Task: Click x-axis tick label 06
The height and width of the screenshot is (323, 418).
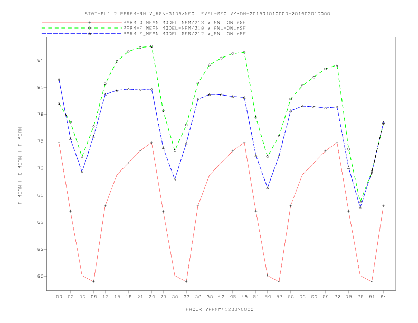Action: pyautogui.click(x=82, y=297)
